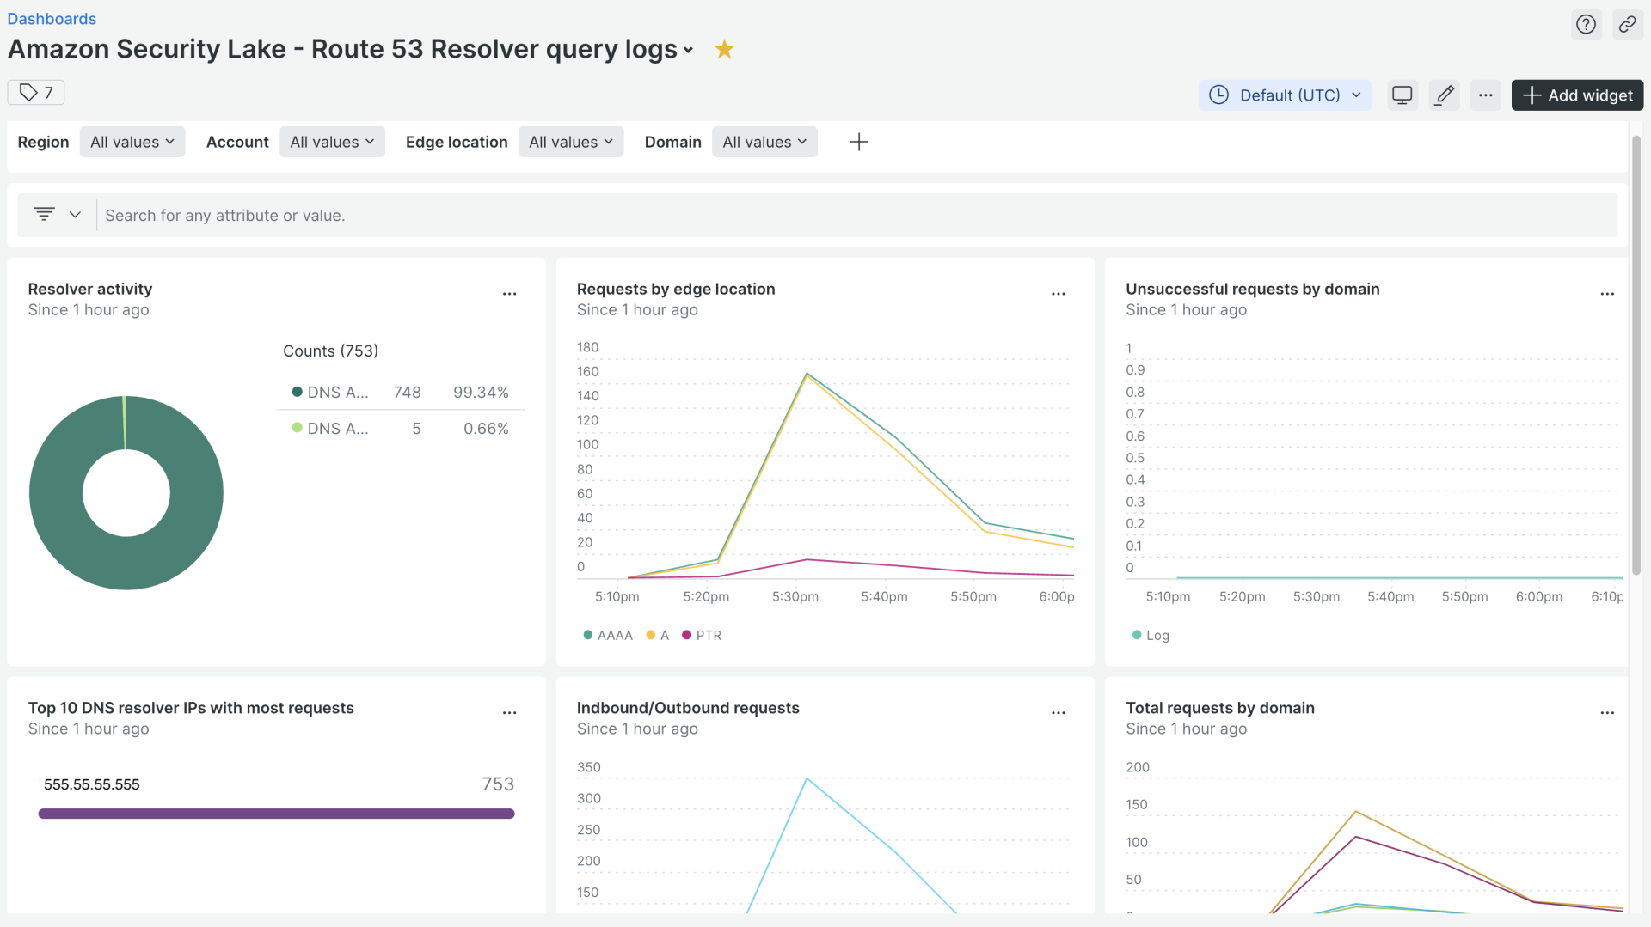Star the dashboard as favorite
Screen dimensions: 1651x927
tap(724, 49)
